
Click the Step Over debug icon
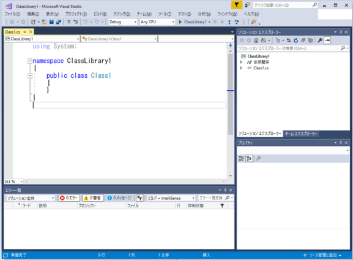tap(236, 22)
